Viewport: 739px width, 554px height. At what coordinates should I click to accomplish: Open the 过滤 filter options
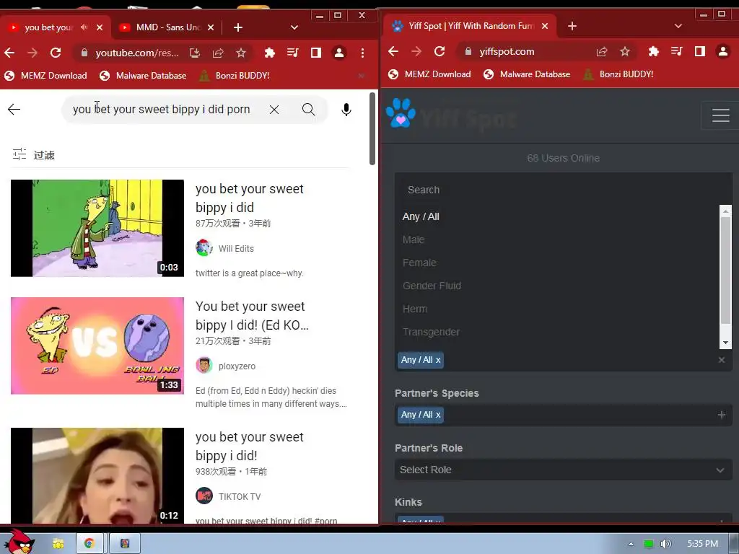coord(33,154)
